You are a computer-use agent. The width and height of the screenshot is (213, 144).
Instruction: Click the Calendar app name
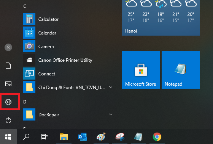click(x=47, y=33)
